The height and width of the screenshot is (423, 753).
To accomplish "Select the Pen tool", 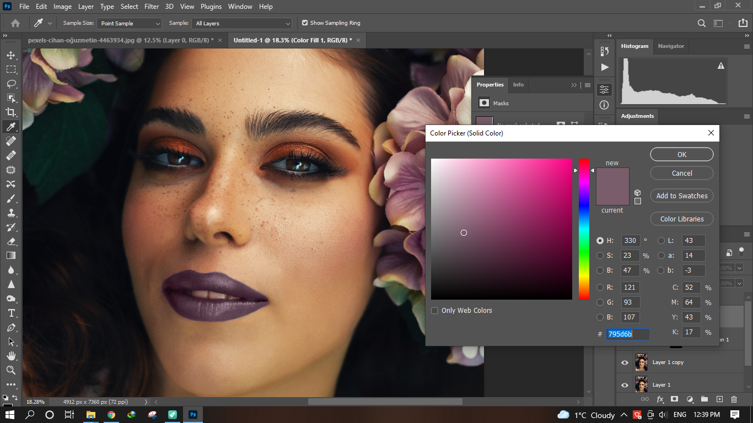I will point(11,327).
